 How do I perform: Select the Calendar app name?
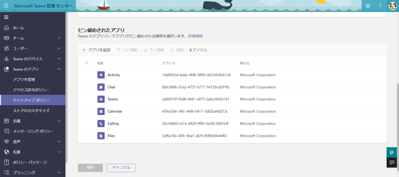[115, 111]
